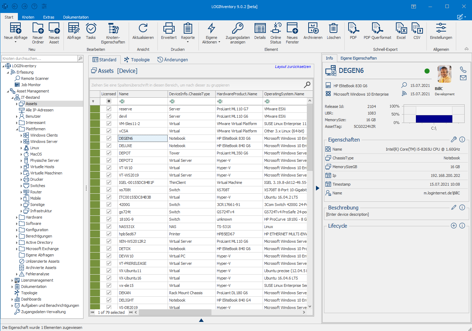The width and height of the screenshot is (472, 331).
Task: Switch to Änderungen view tab
Action: (x=173, y=60)
